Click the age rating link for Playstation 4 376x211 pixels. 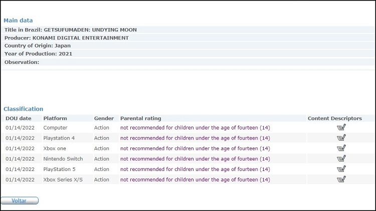195,138
